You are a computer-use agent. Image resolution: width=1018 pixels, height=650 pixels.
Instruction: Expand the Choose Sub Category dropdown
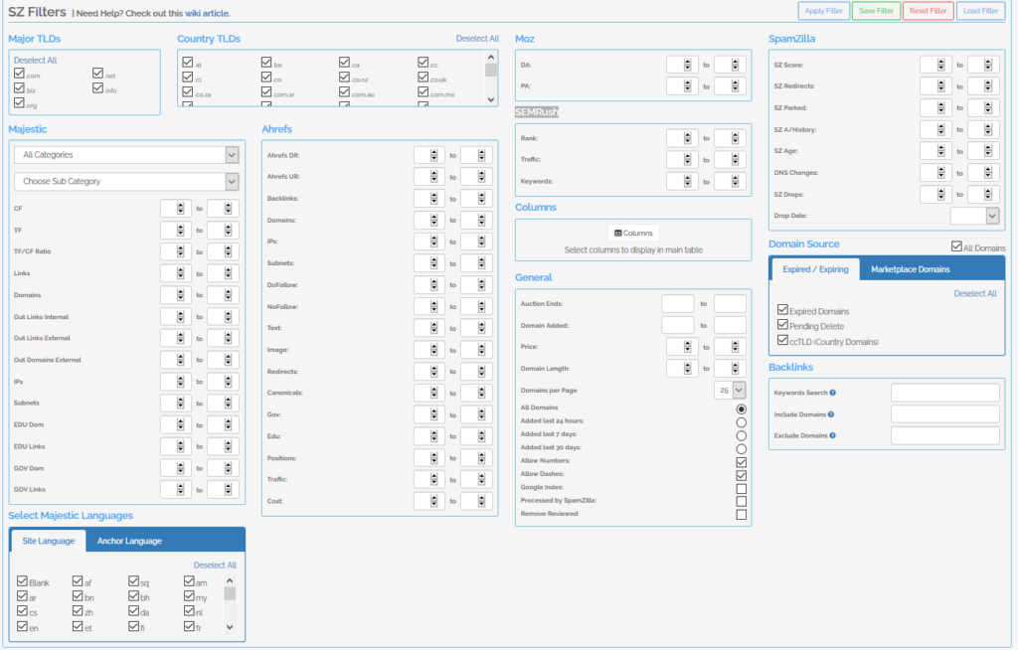click(x=127, y=182)
